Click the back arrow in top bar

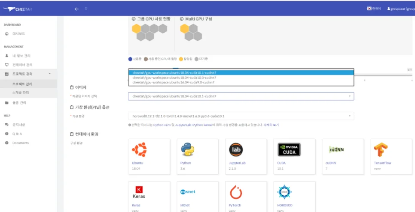point(76,9)
